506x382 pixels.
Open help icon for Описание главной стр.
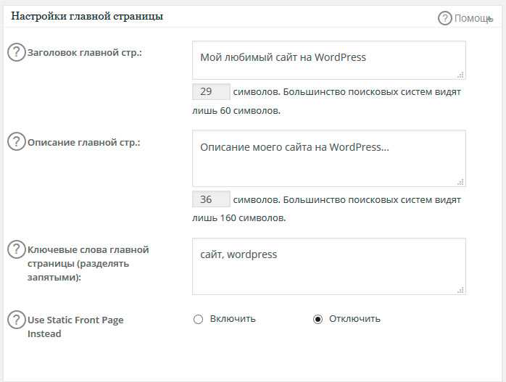click(x=16, y=141)
